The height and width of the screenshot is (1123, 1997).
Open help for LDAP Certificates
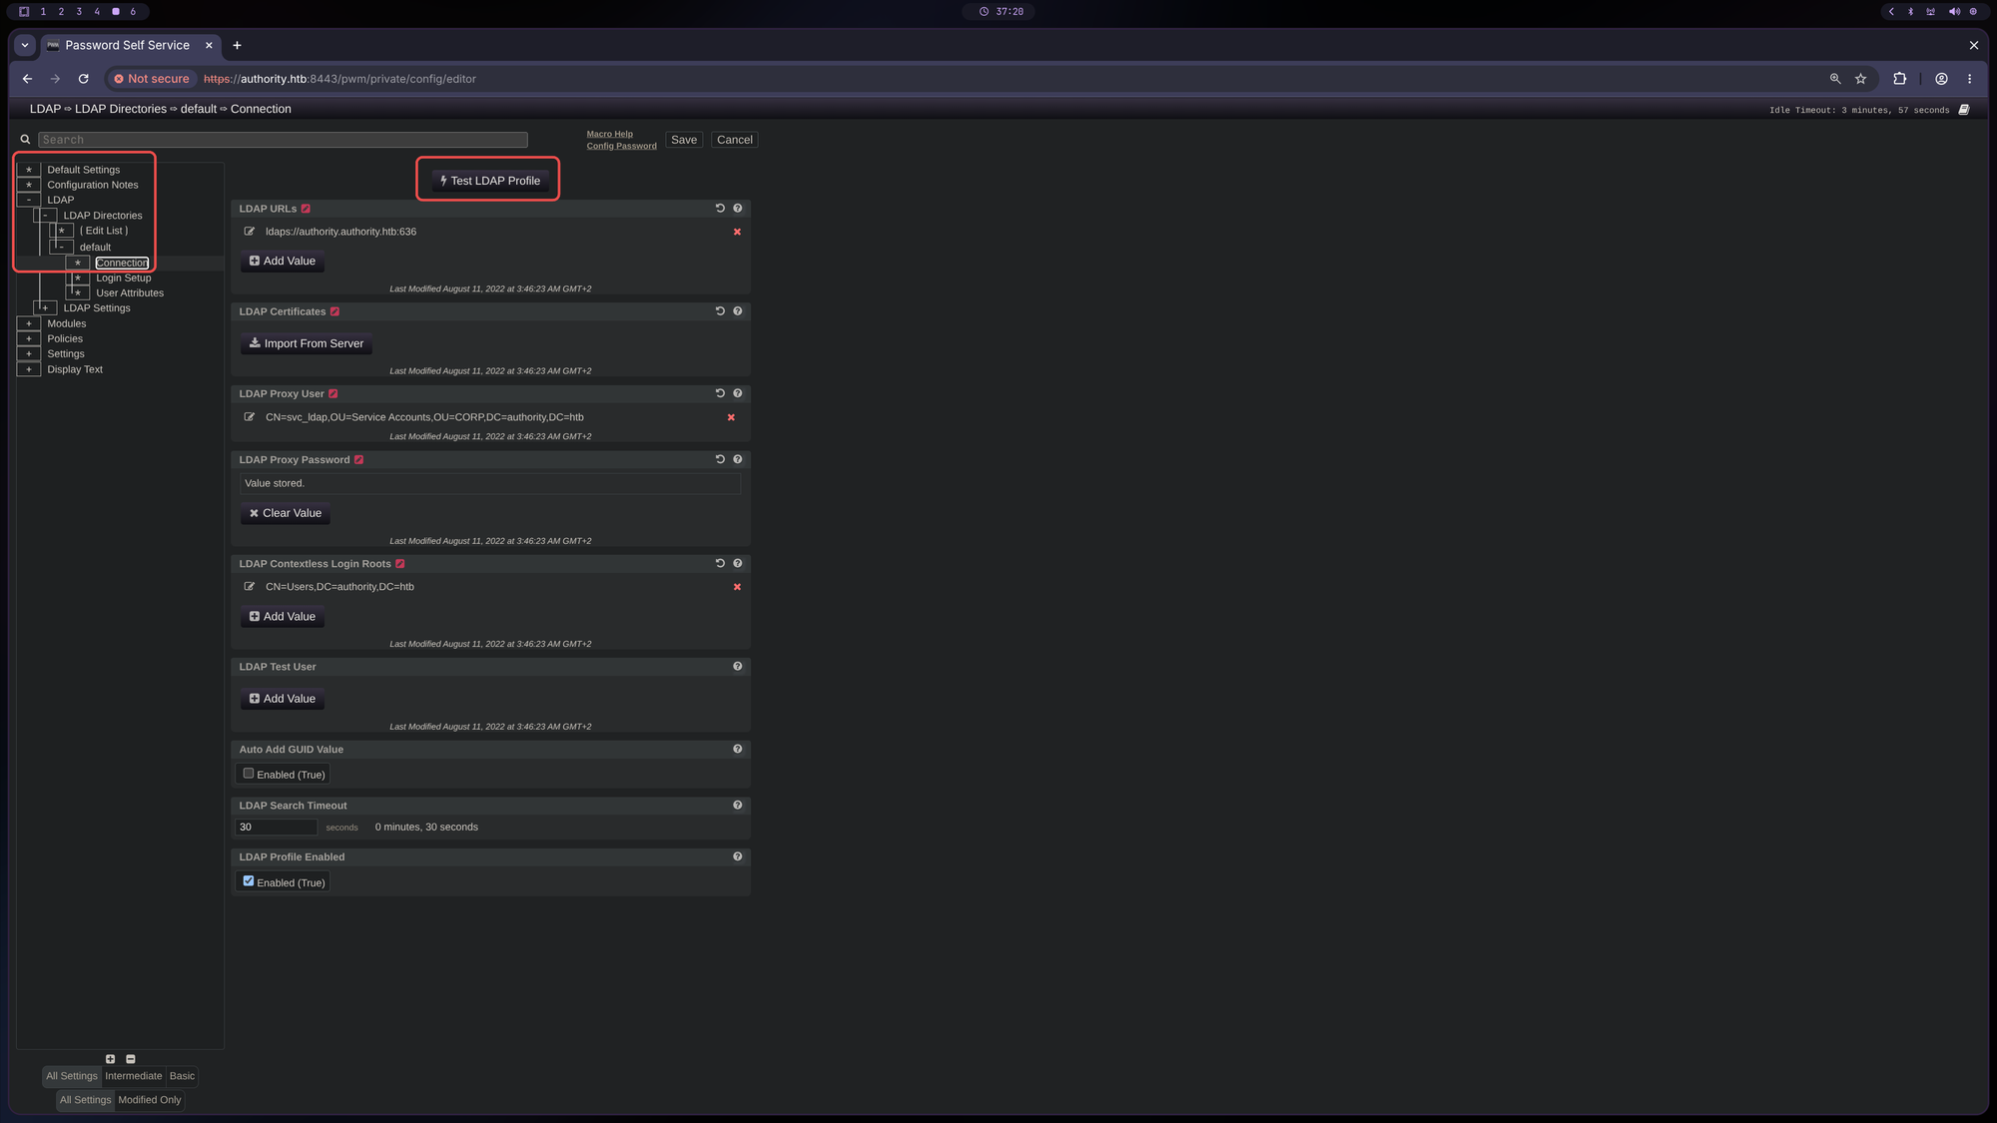point(738,311)
